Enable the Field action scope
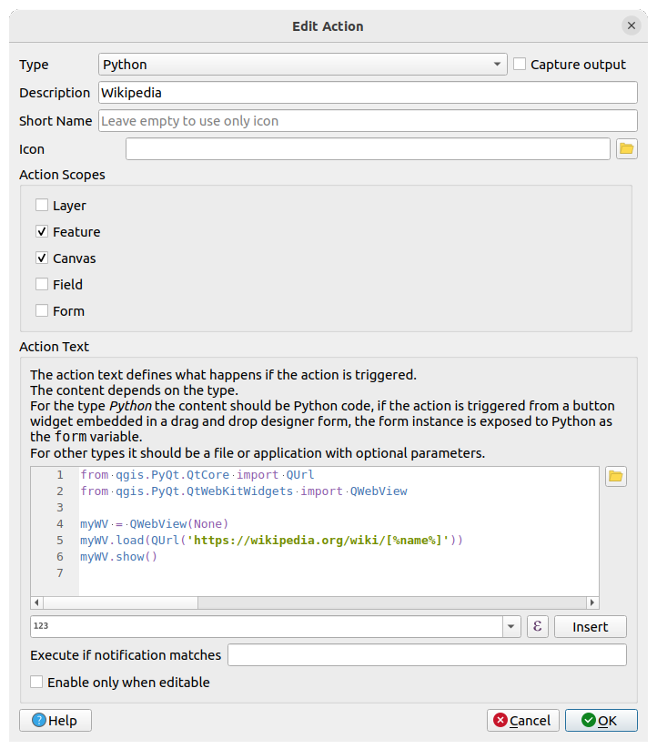Viewport: 657px width, 749px height. pyautogui.click(x=41, y=284)
